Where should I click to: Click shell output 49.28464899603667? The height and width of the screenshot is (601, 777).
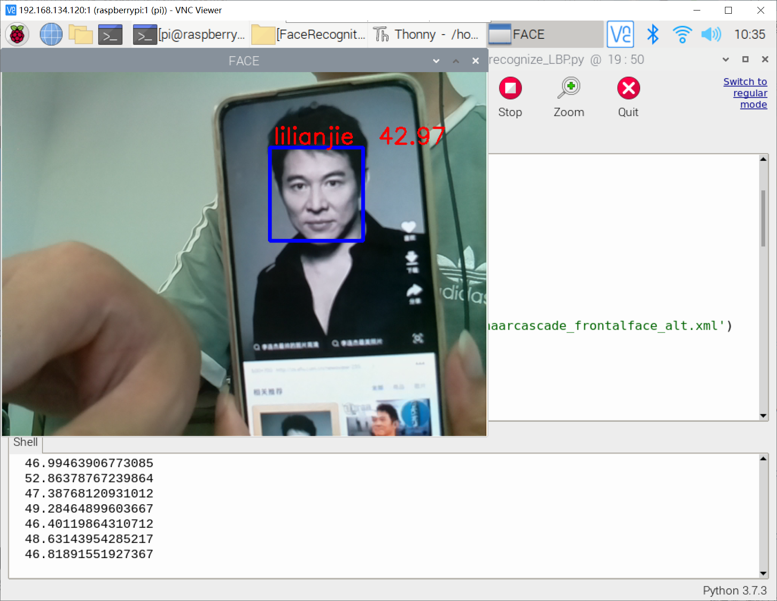[89, 508]
